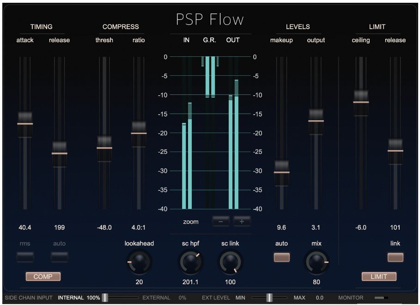Click the lookahead value 20
Screen dimensions: 420x305
[139, 282]
